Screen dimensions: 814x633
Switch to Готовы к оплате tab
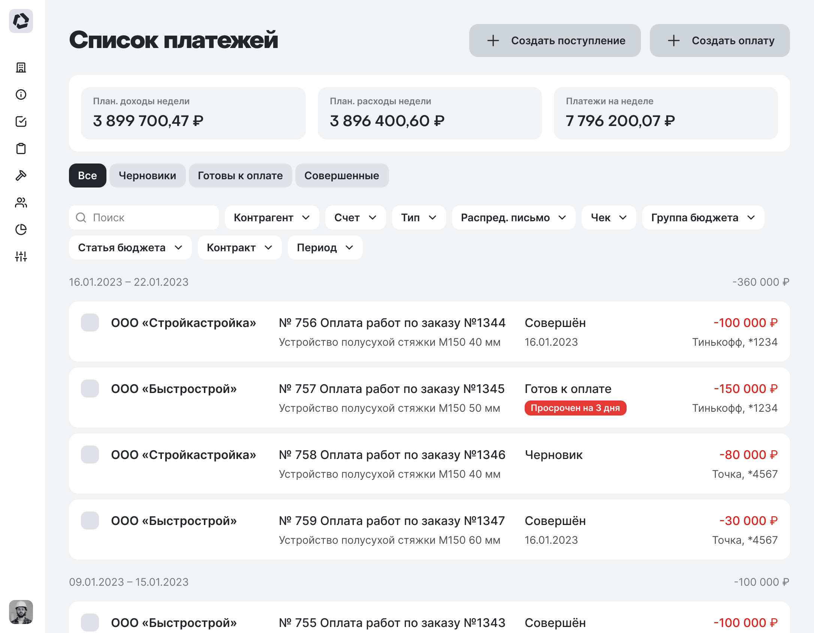(x=240, y=175)
